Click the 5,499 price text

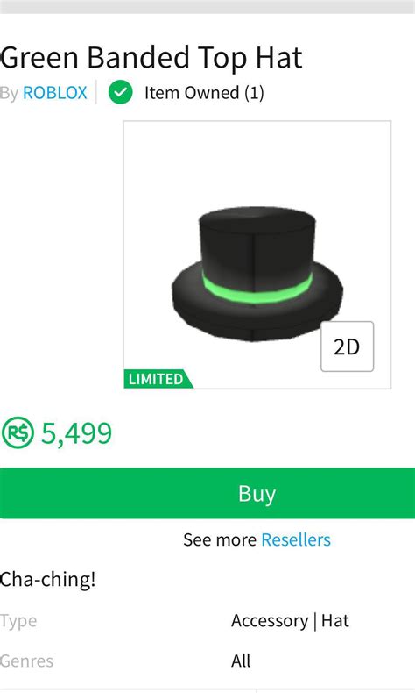click(x=76, y=433)
